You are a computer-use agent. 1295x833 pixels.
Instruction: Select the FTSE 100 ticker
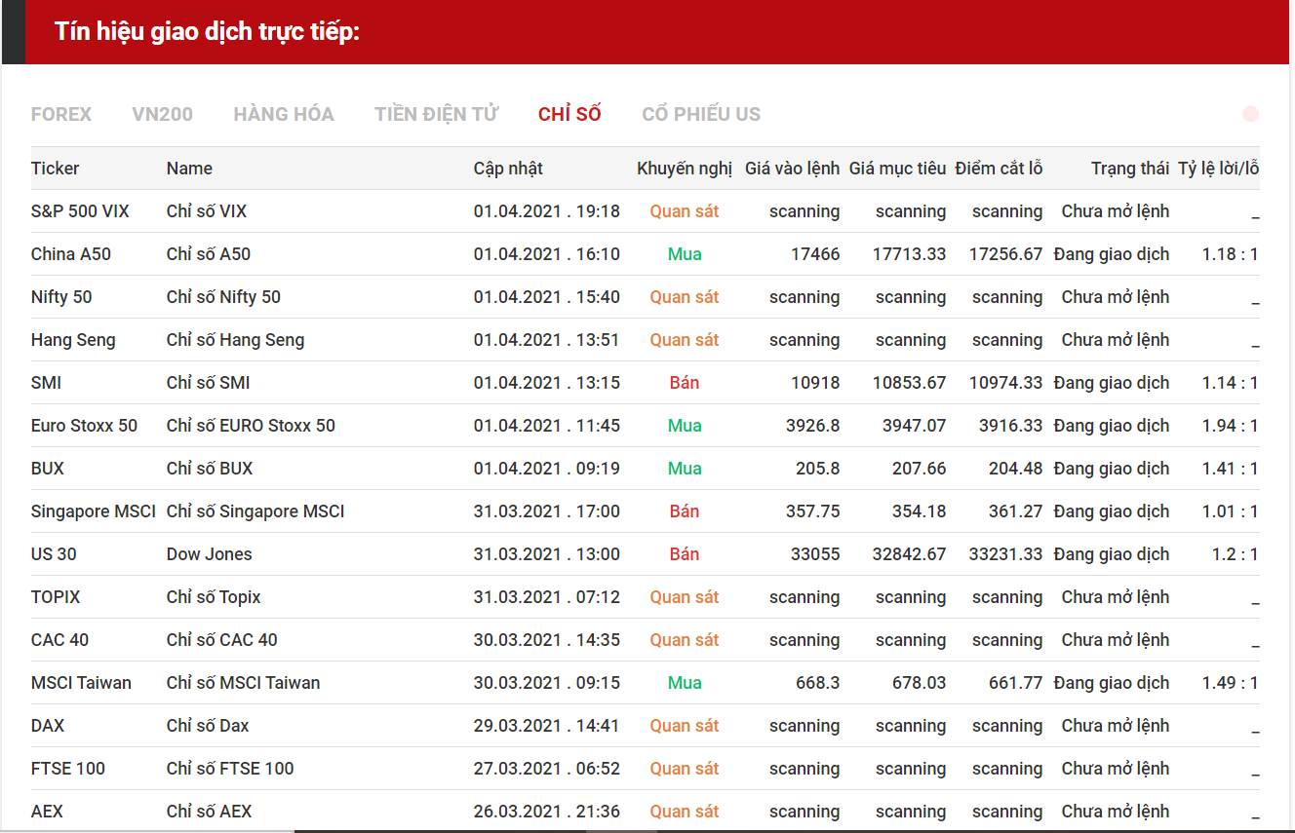point(68,769)
